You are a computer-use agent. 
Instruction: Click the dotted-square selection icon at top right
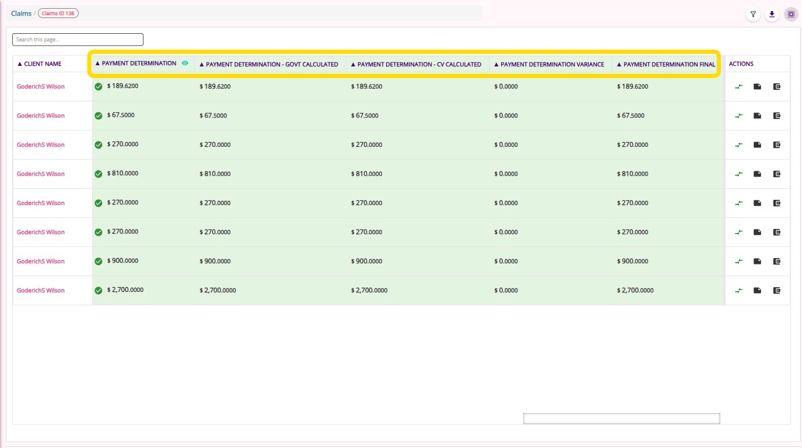[791, 15]
